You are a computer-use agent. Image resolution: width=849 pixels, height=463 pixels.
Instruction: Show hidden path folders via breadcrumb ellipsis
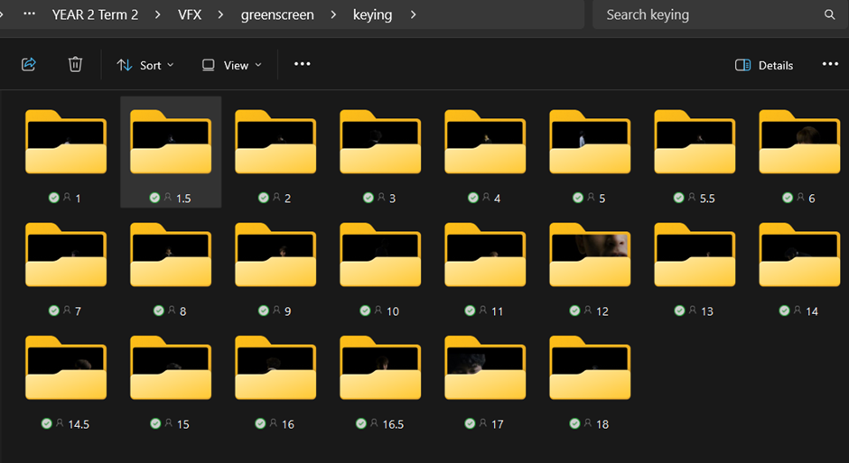pos(29,14)
